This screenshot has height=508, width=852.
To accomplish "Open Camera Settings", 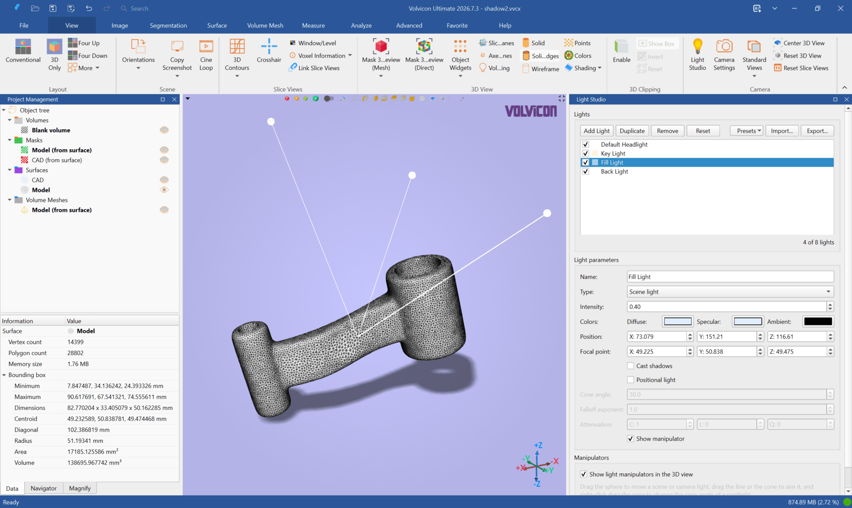I will 724,55.
